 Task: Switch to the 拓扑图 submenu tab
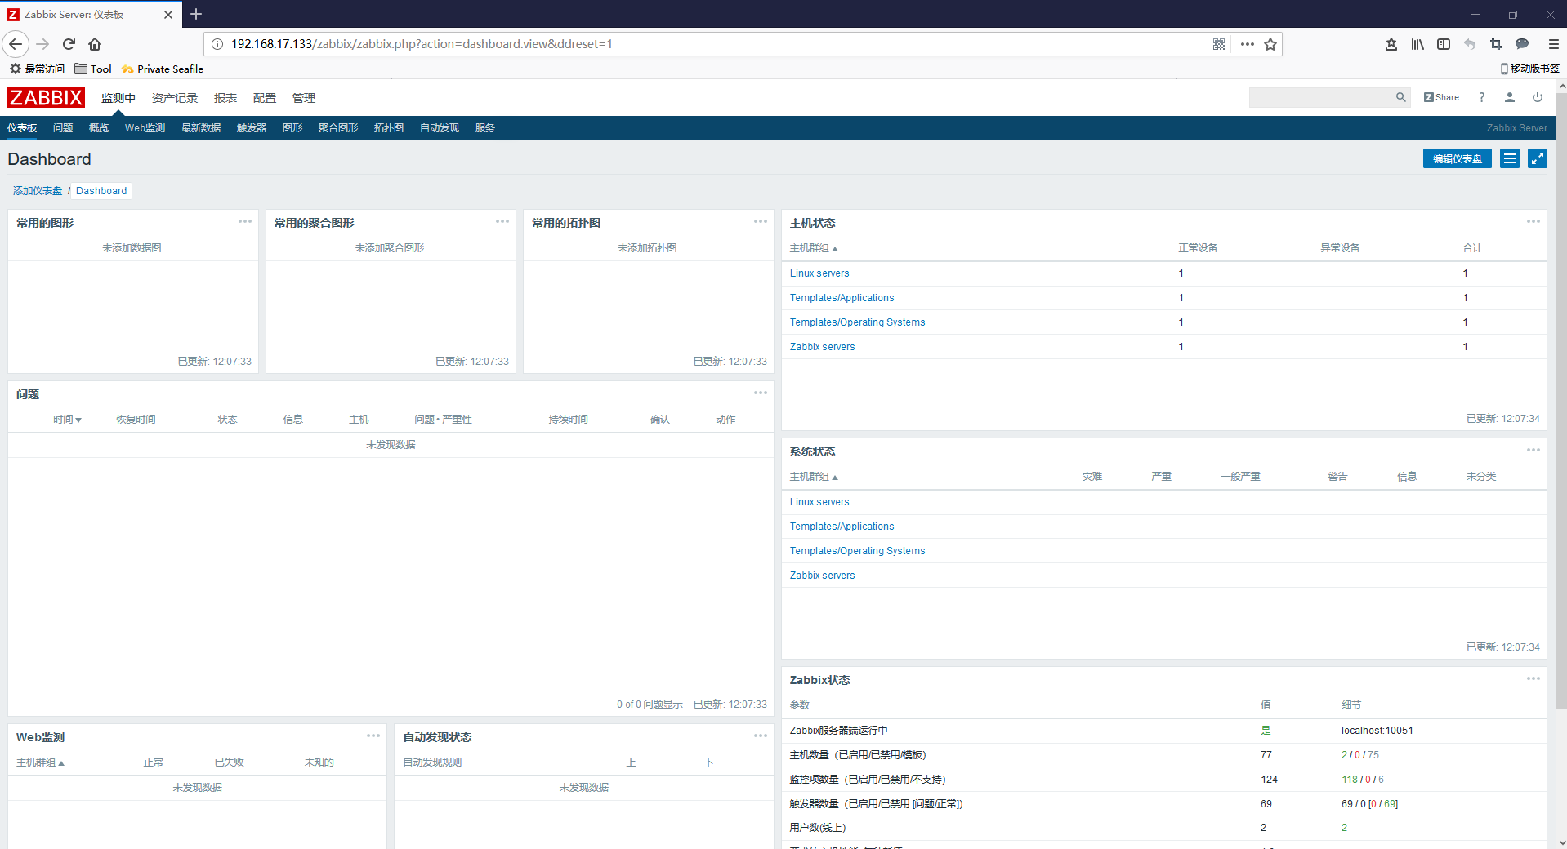click(x=389, y=128)
